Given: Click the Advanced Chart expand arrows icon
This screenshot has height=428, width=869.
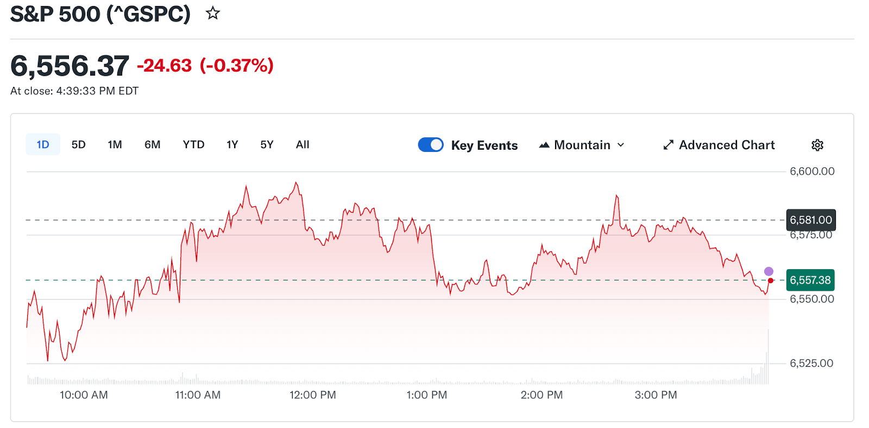Looking at the screenshot, I should point(668,145).
